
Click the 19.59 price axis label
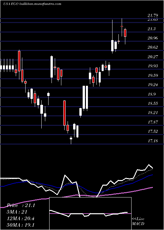[153, 76]
